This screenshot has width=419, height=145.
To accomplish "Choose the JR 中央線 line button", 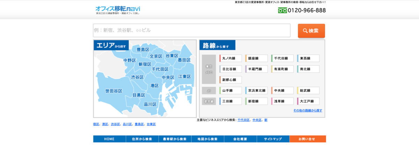I will coord(282,90).
